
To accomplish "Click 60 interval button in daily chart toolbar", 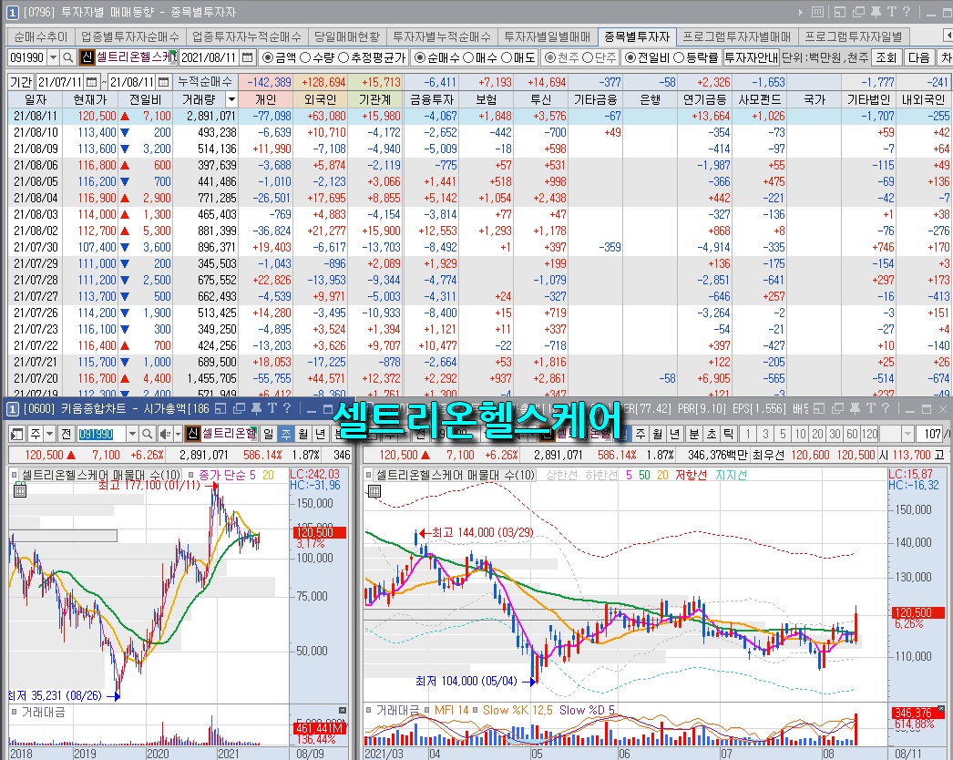I will [x=852, y=434].
